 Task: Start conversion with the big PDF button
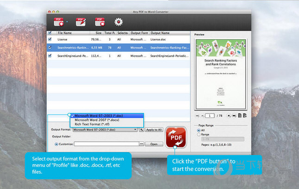coord(176,137)
